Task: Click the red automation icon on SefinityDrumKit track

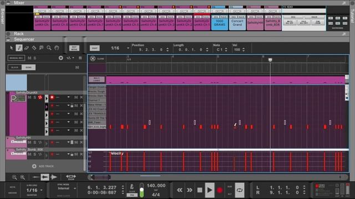Action: [x=40, y=97]
